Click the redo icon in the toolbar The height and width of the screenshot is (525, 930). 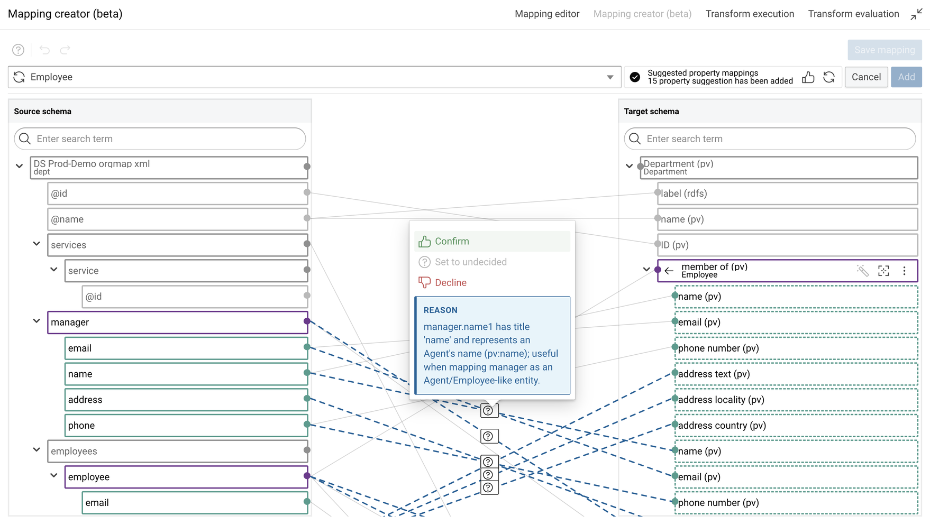[65, 50]
